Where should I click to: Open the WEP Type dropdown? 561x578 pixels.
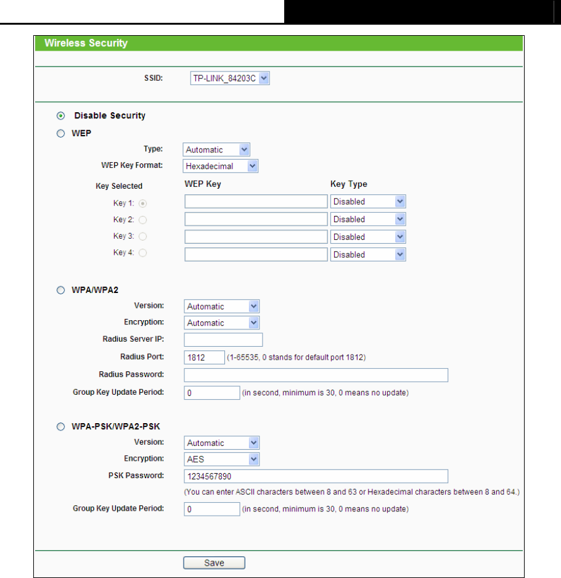click(x=216, y=150)
